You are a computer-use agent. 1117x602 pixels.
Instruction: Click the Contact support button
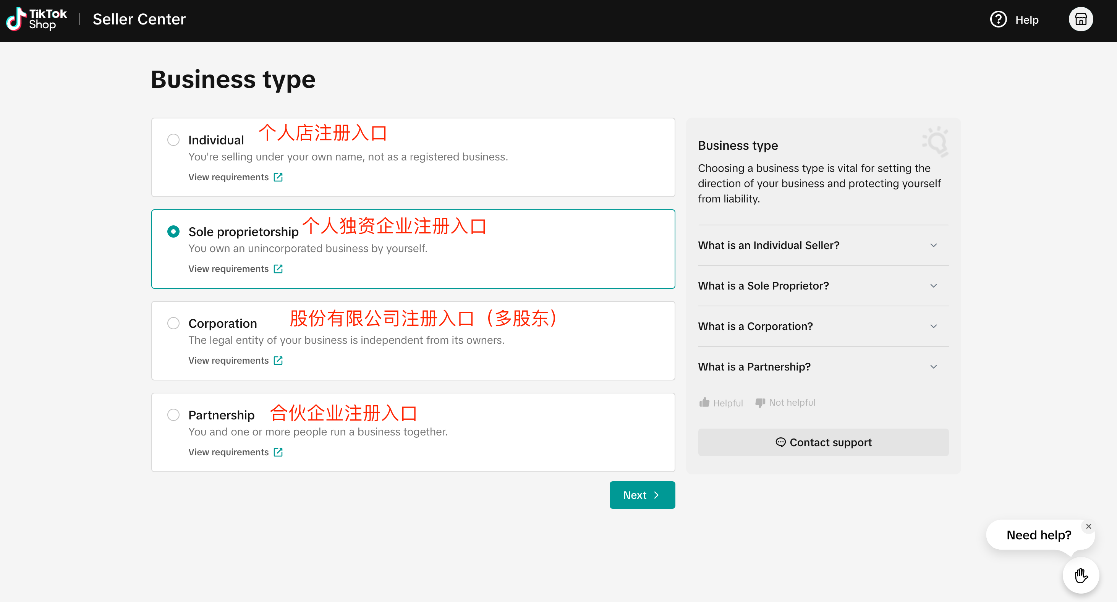click(822, 442)
